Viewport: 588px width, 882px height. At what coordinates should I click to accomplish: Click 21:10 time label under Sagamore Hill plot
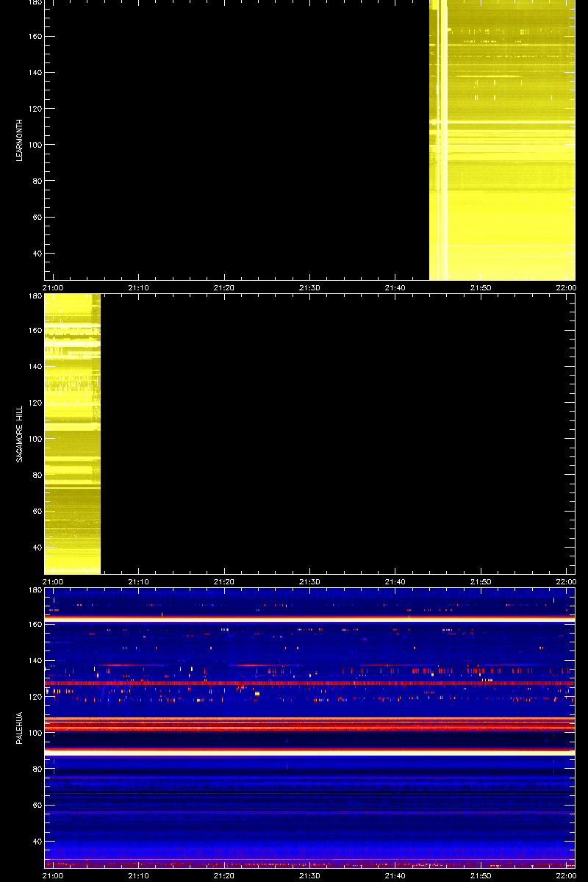(x=139, y=581)
